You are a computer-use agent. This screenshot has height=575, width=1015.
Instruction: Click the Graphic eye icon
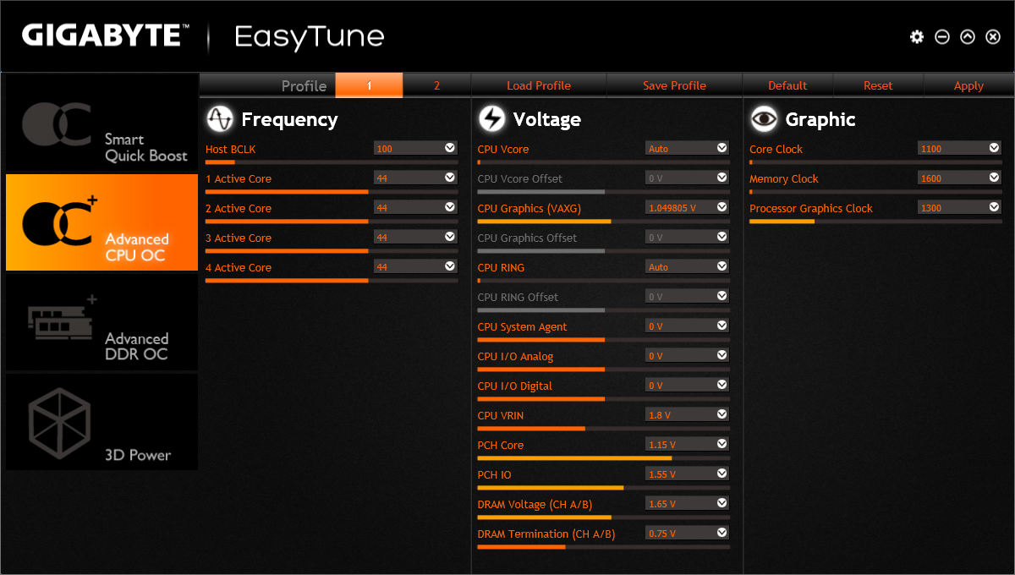764,119
